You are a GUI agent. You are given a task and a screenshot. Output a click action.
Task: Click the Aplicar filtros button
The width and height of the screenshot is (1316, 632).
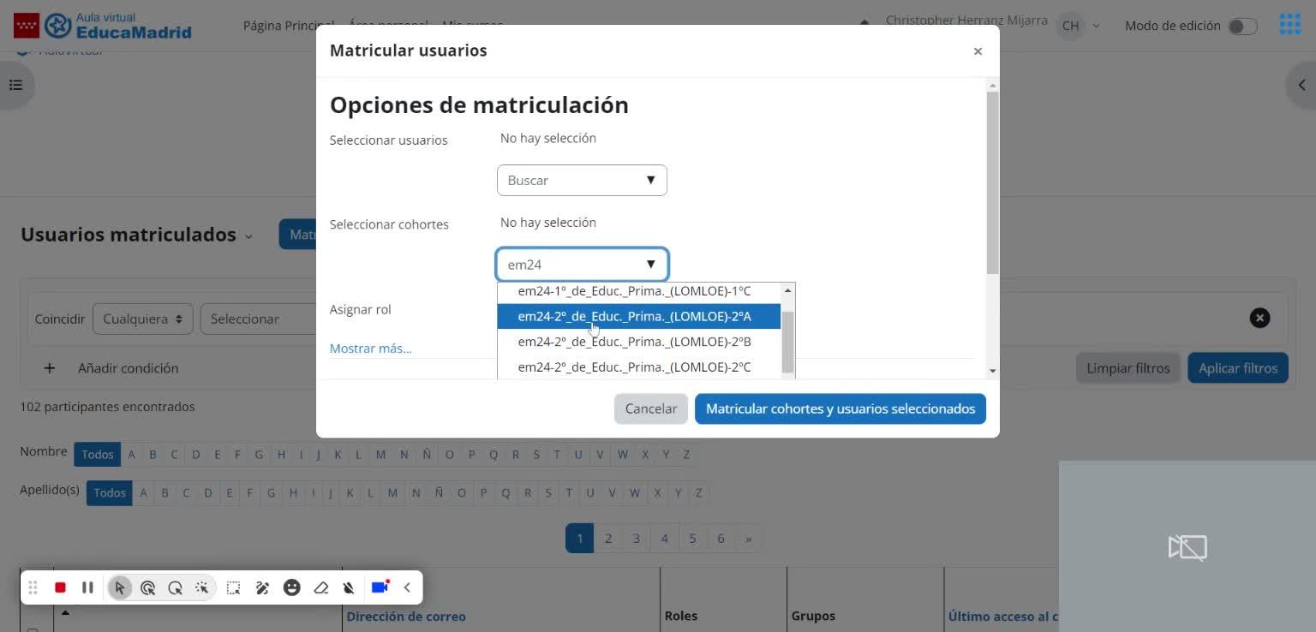[x=1238, y=368]
